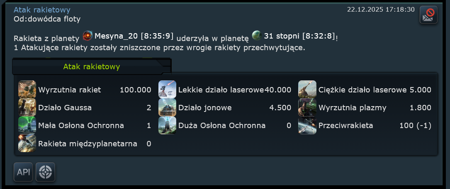Click the Atak rakietowy message title
The width and height of the screenshot is (450, 189).
[x=42, y=10]
